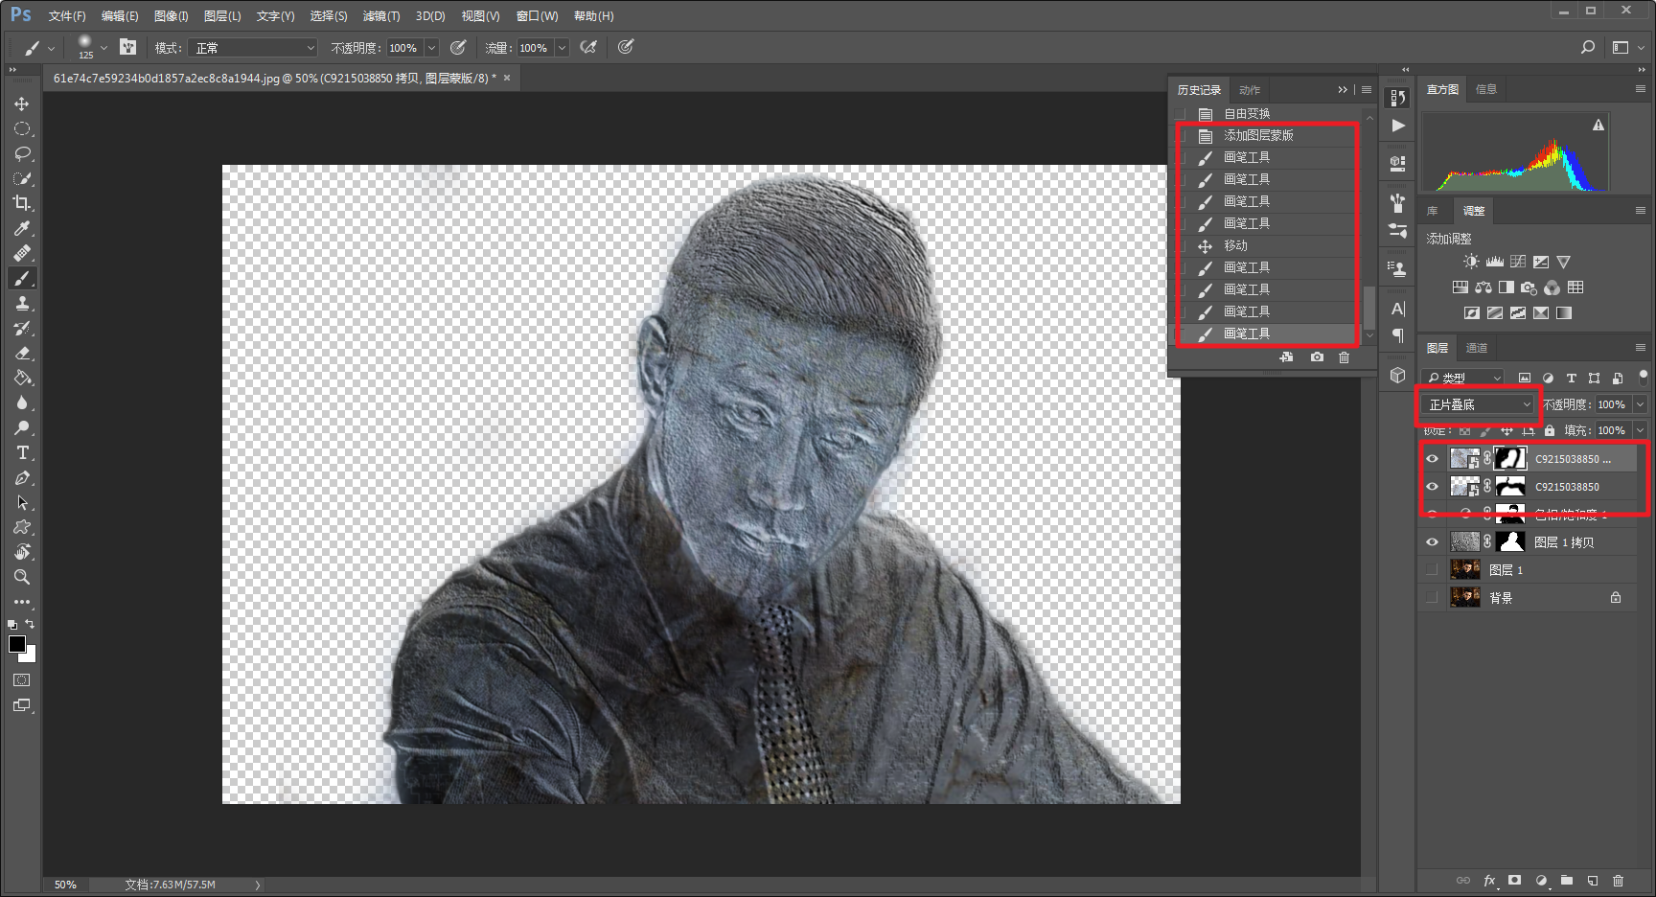Screen dimensions: 1656x897
Task: Click the zoom percentage field 50%
Action: tap(65, 885)
